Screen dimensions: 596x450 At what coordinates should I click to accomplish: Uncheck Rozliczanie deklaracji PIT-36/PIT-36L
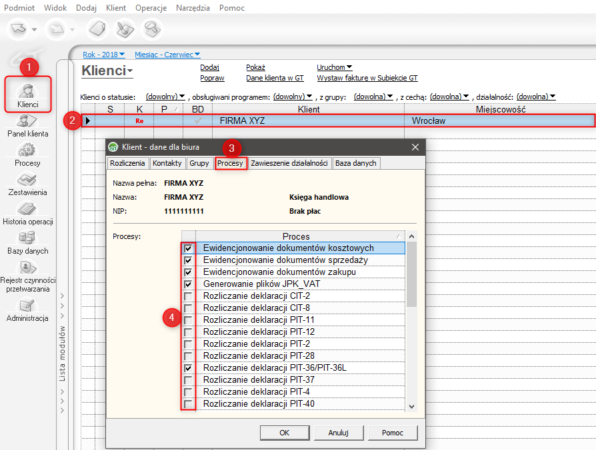(189, 368)
